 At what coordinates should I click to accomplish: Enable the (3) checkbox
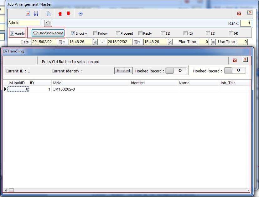(208, 33)
